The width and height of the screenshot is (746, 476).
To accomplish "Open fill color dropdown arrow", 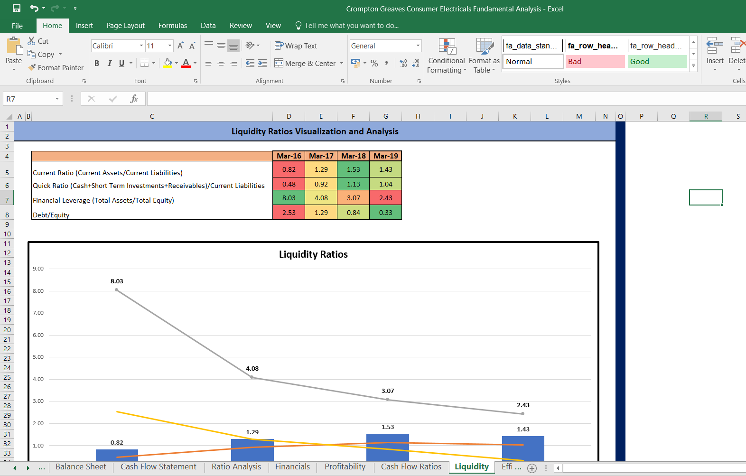I will [177, 63].
